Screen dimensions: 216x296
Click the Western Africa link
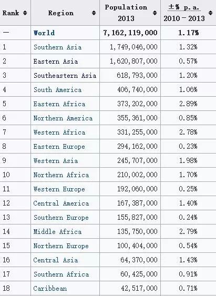tap(59, 132)
